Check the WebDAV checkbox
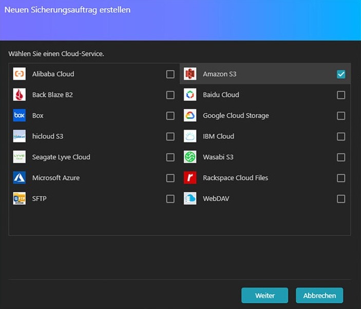361x309 pixels. [x=341, y=199]
